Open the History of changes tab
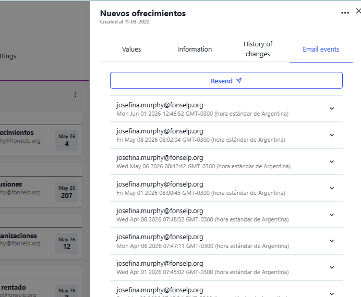The image size is (361, 297). (258, 49)
